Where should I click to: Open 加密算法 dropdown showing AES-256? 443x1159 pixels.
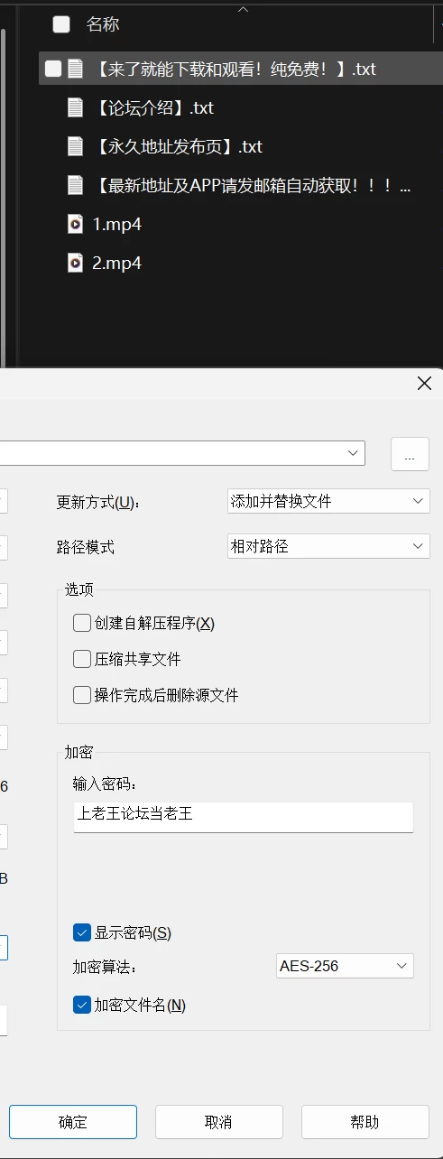tap(345, 966)
